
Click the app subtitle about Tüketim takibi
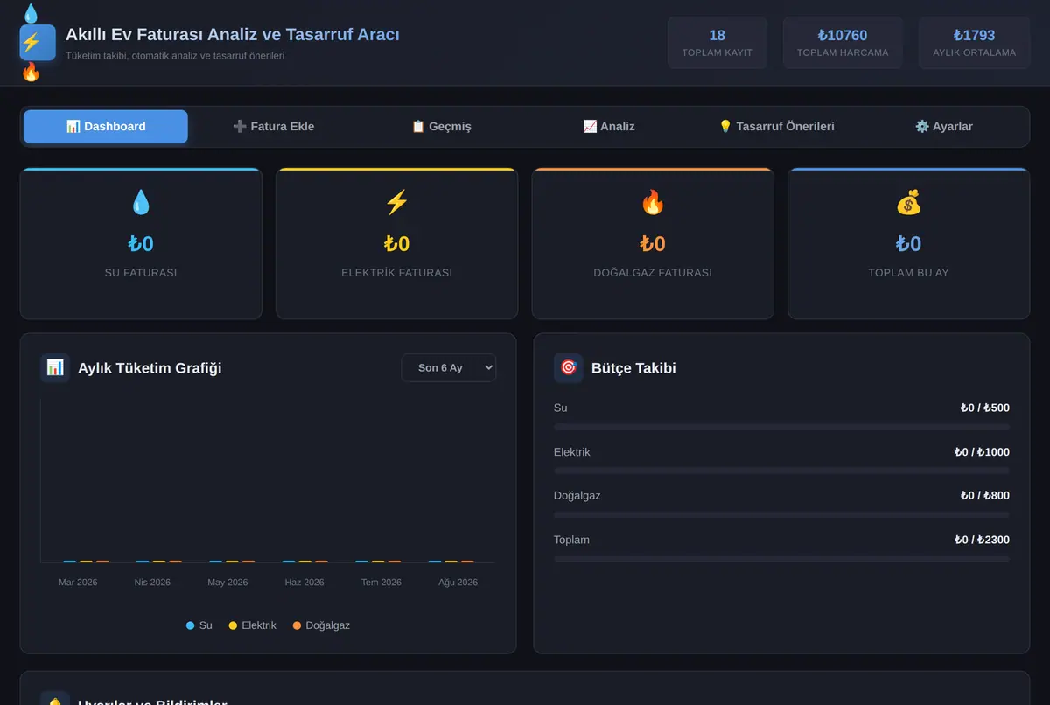click(x=175, y=55)
